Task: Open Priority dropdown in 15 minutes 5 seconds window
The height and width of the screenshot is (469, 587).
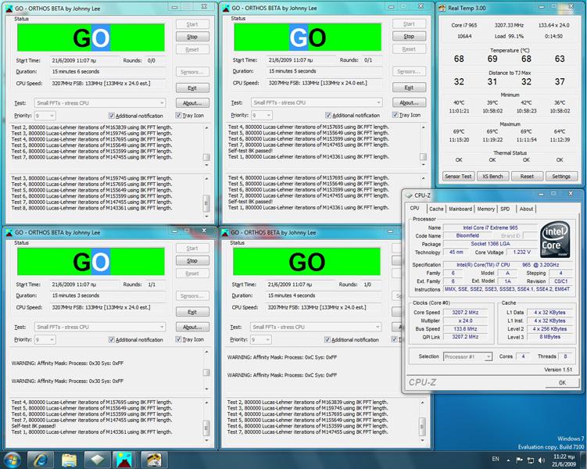Action: click(x=262, y=115)
